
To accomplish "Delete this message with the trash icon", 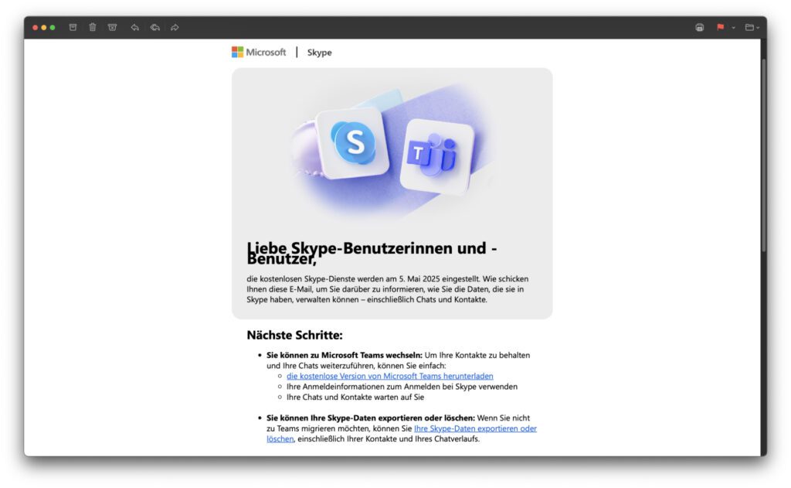I will (x=93, y=26).
